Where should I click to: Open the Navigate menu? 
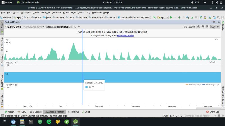26,13
